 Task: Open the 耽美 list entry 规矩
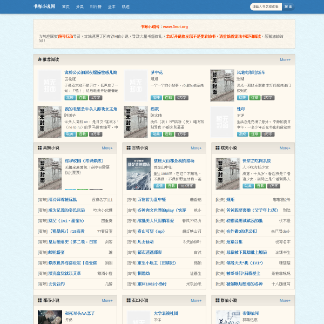[230, 200]
